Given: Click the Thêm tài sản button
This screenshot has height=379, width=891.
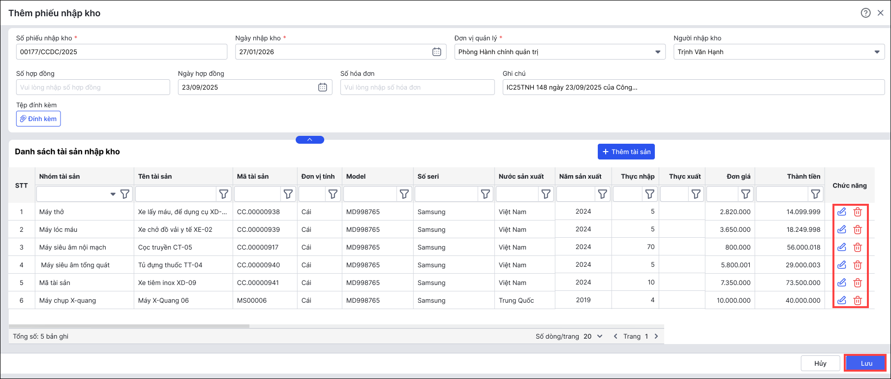Looking at the screenshot, I should click(626, 152).
